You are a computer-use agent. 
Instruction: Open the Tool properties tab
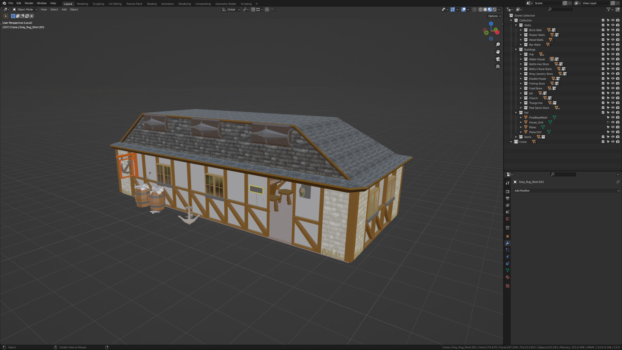(507, 183)
